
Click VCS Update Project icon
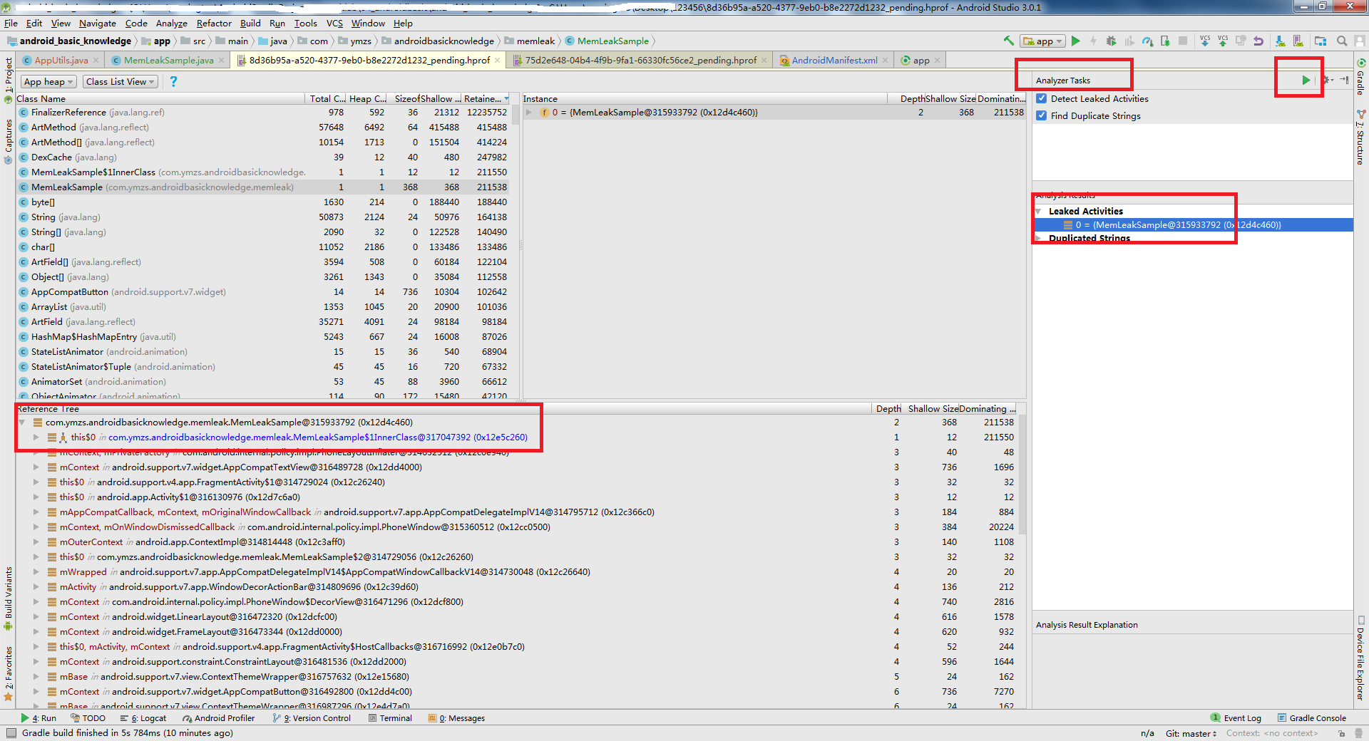1205,41
